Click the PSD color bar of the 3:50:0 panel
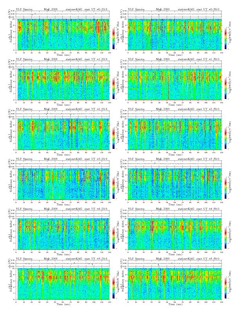 coord(226,188)
